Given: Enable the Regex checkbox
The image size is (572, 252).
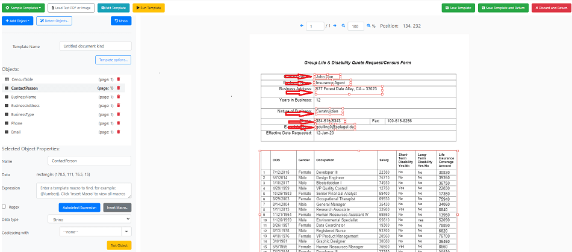Looking at the screenshot, I should coord(5,207).
